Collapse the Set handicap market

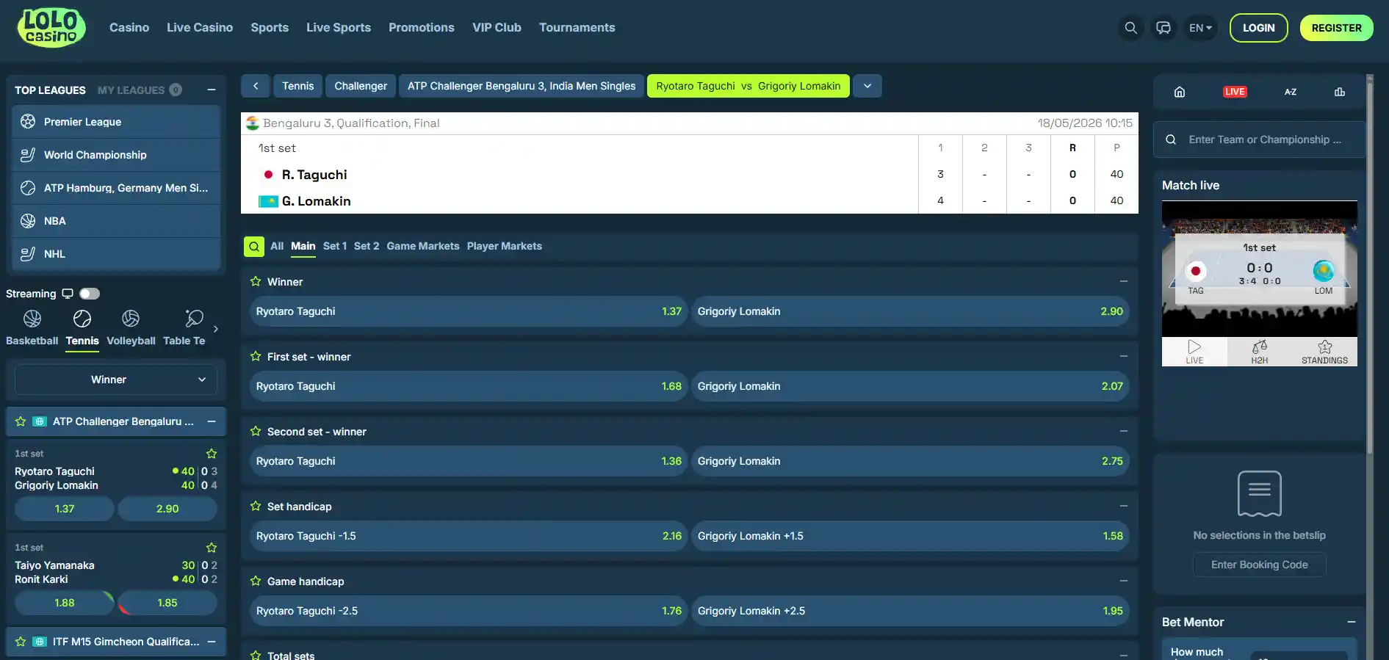click(x=1123, y=506)
